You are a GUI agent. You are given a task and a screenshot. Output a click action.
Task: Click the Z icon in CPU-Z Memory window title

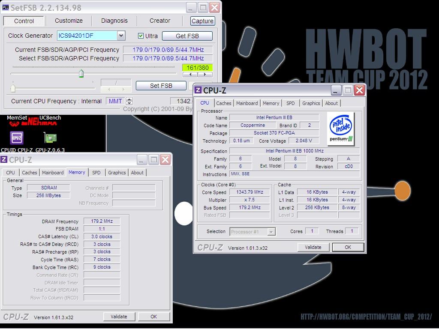click(4, 160)
